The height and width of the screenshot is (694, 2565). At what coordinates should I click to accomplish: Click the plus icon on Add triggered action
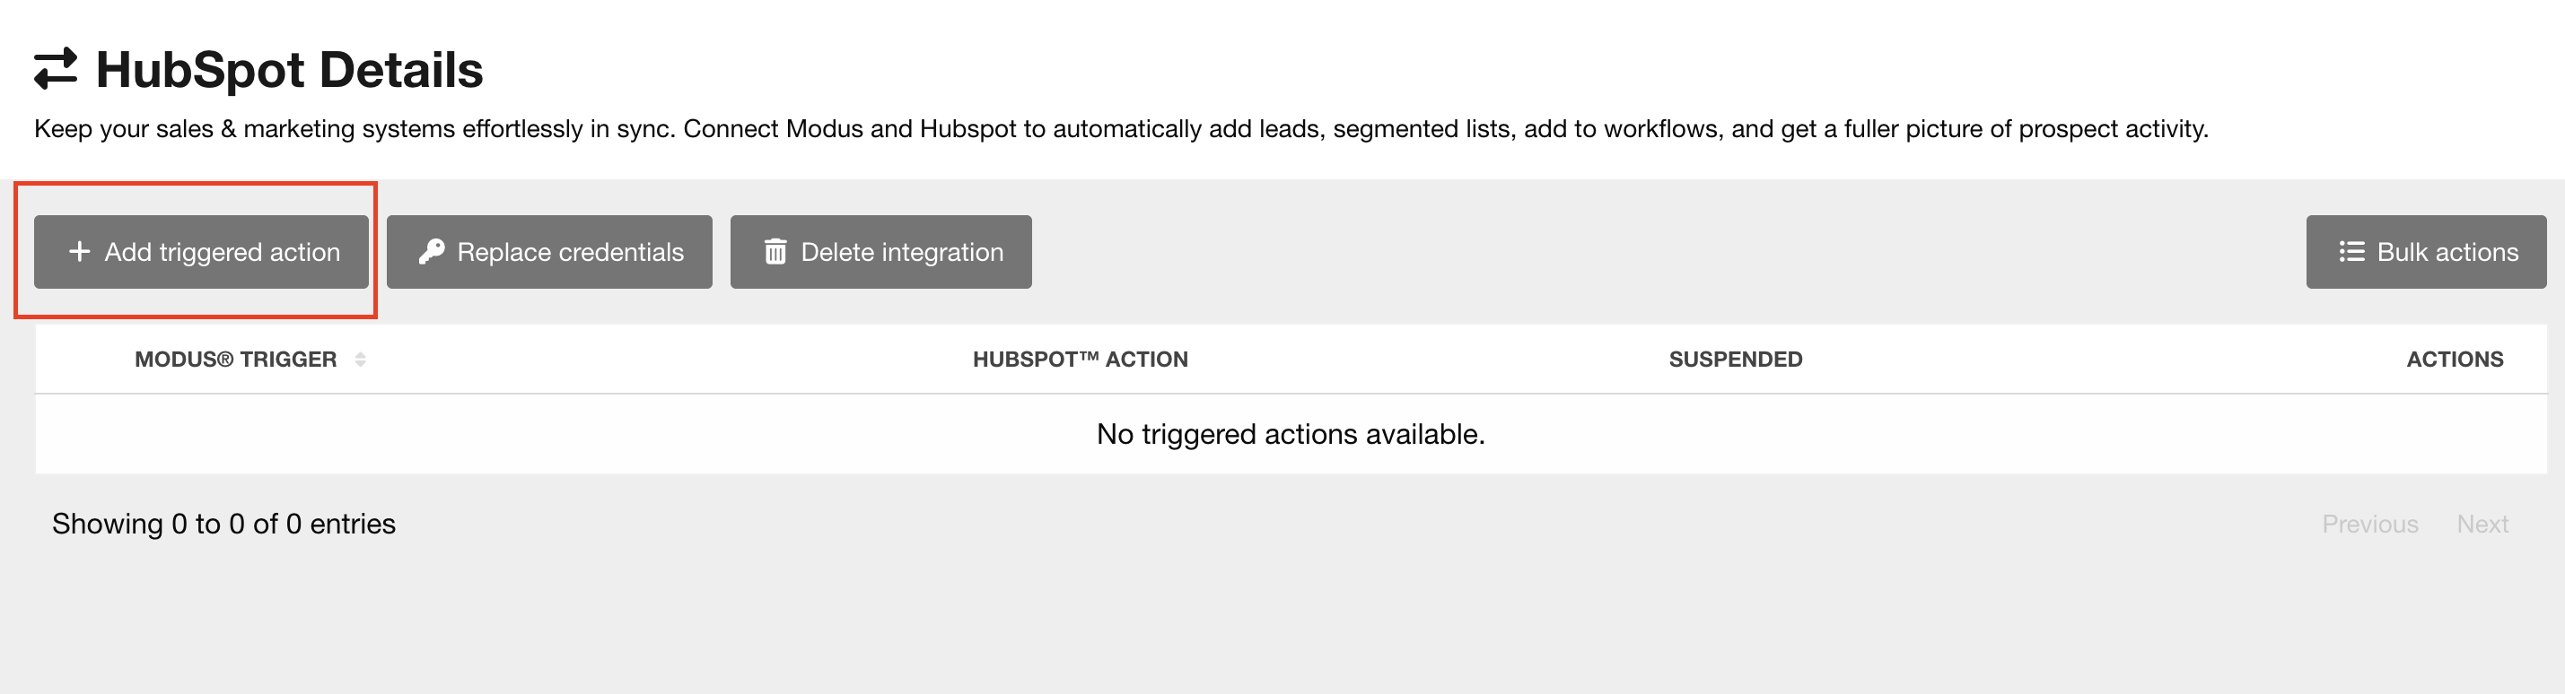pos(80,252)
